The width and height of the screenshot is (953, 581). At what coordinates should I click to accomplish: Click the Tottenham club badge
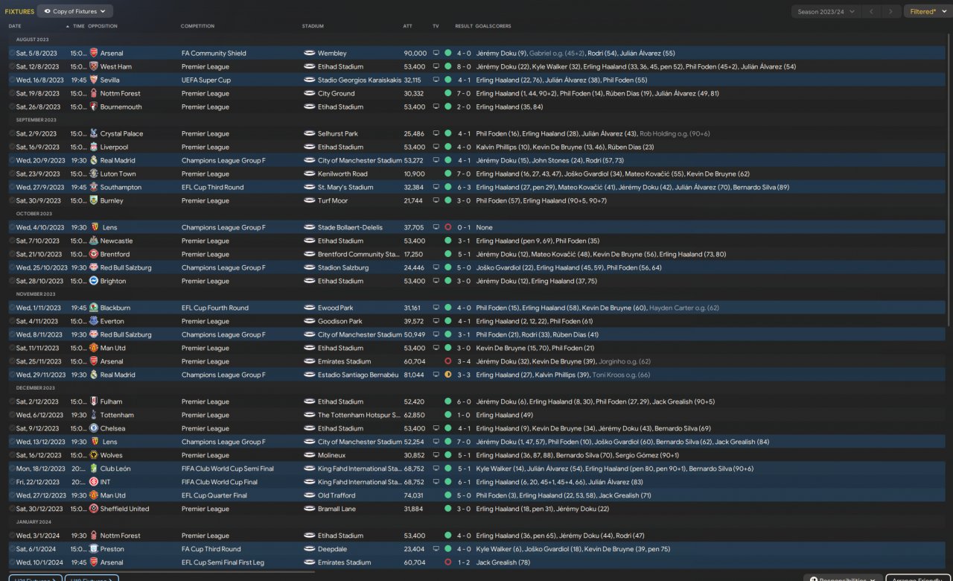[x=93, y=415]
